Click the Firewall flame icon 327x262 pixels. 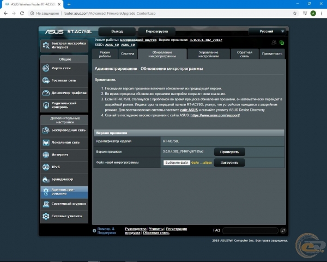tap(45, 179)
